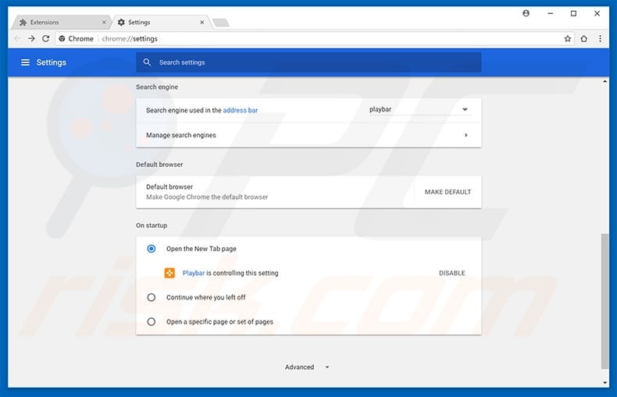Click the magnifier icon in Search settings

coord(147,62)
